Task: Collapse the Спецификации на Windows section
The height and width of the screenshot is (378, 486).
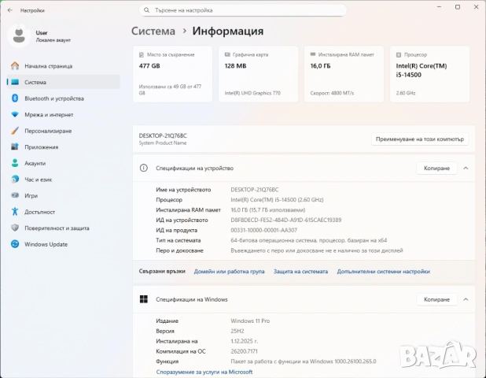Action: coord(466,299)
